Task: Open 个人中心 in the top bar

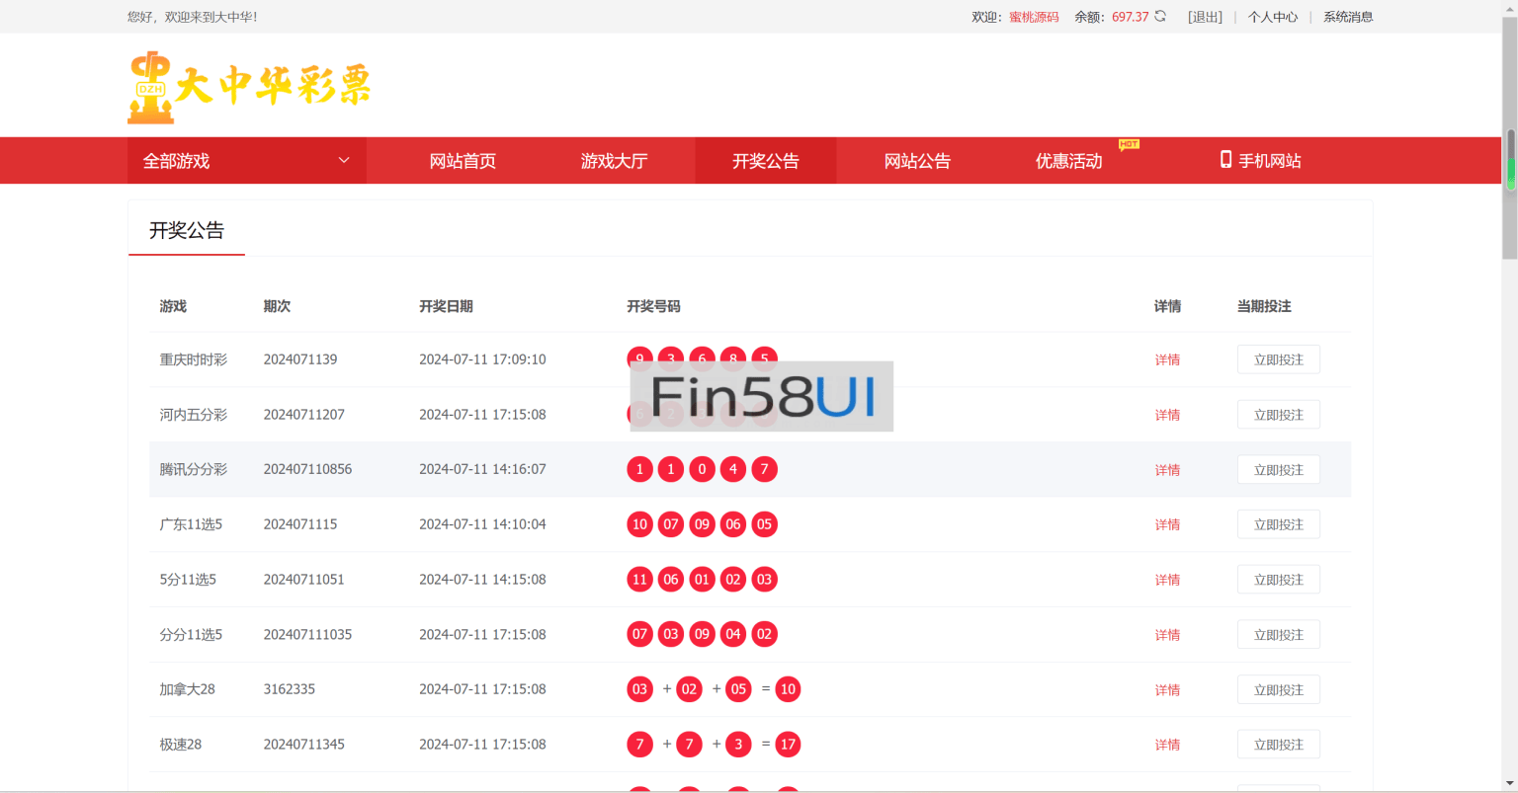Action: (x=1272, y=17)
